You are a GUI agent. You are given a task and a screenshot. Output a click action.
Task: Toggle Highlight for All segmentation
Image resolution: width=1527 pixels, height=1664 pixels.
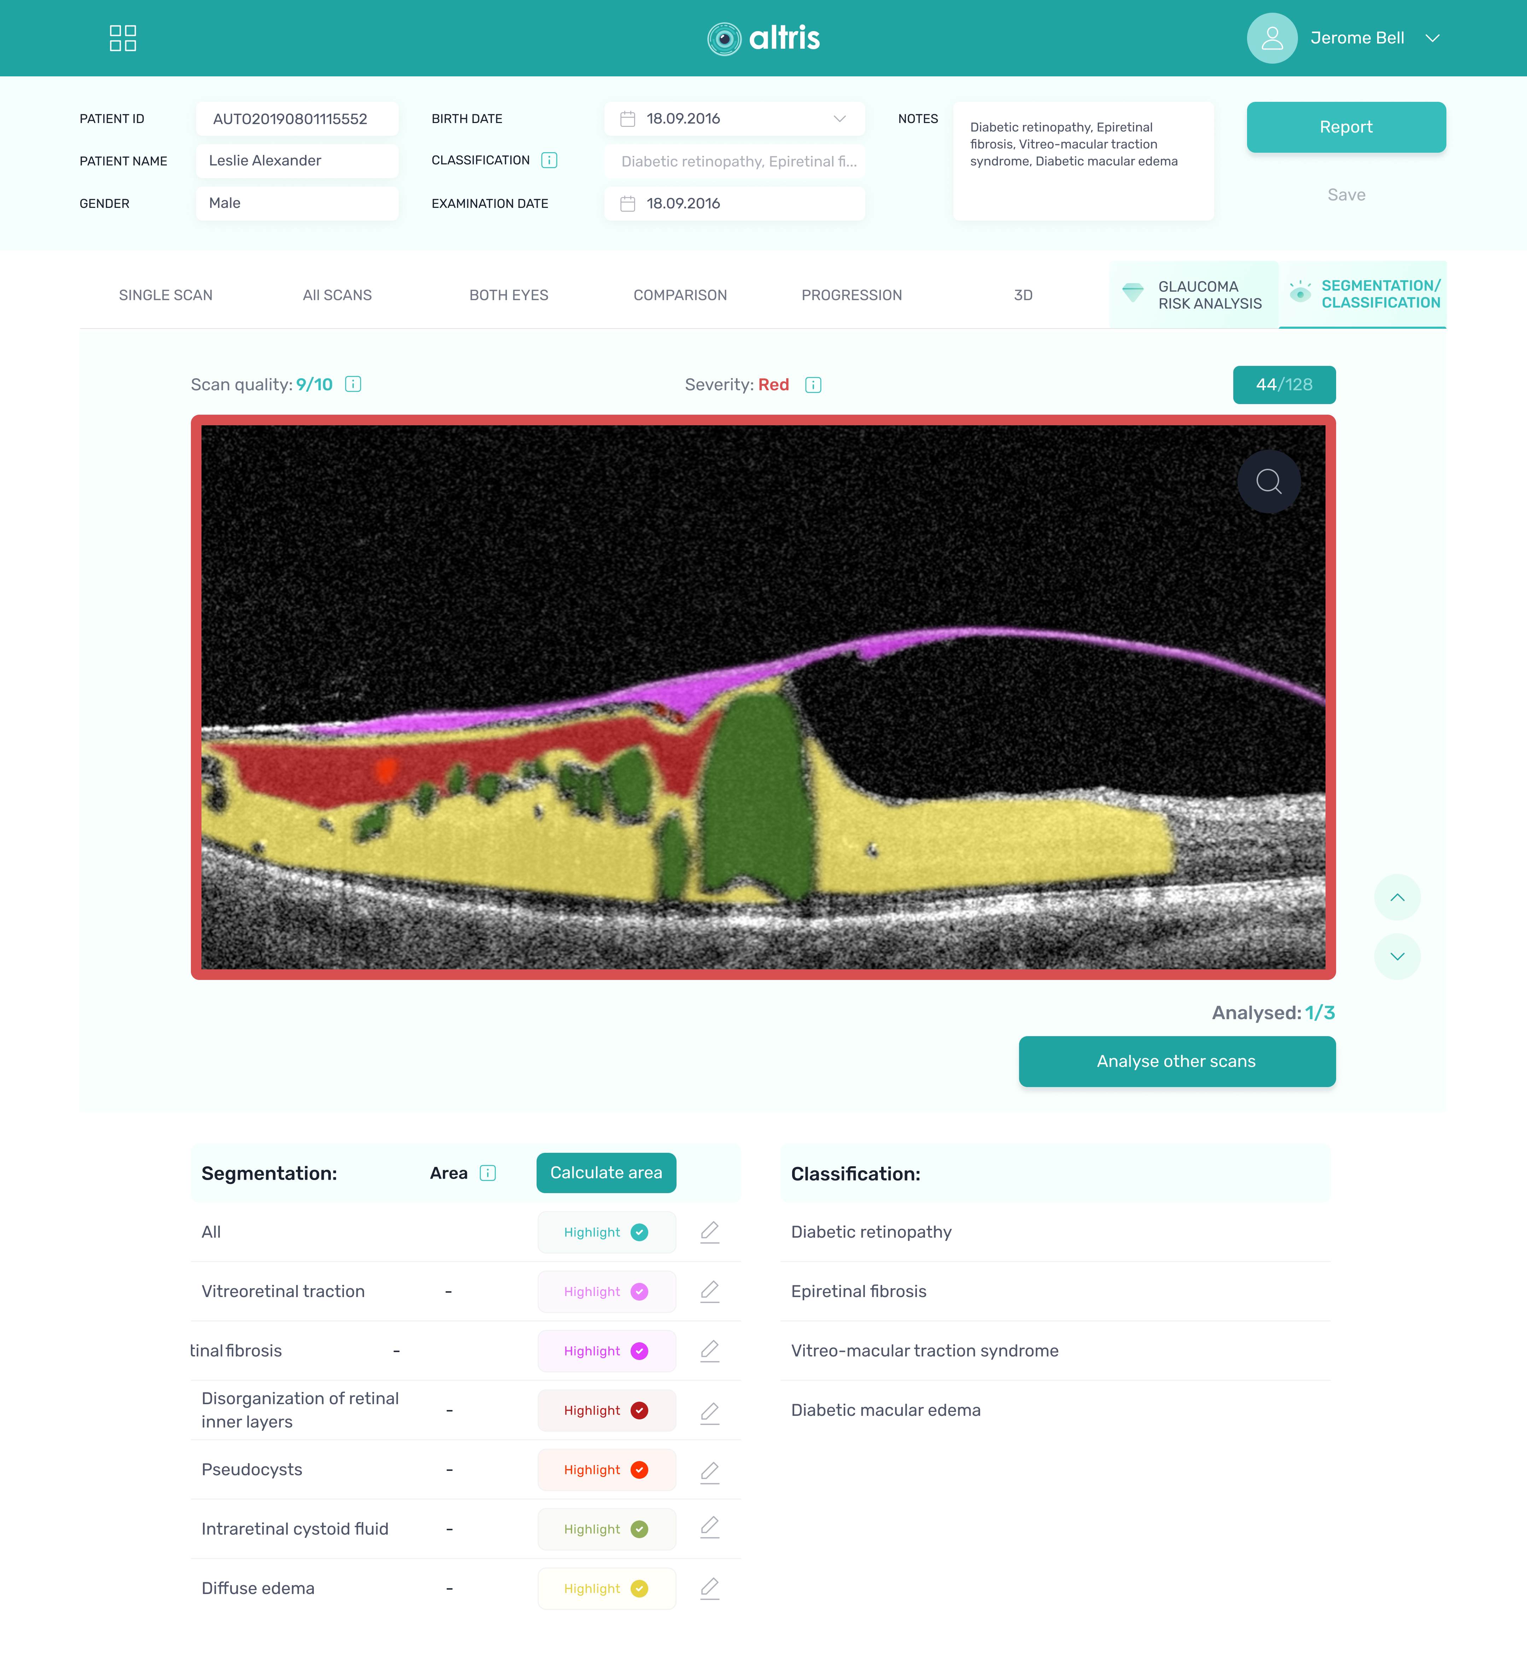click(x=607, y=1232)
